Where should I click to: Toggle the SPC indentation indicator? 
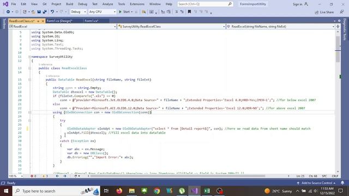(324, 176)
